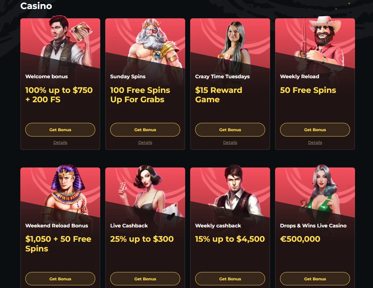Click Get Bonus under Weekly cashback

pyautogui.click(x=230, y=279)
